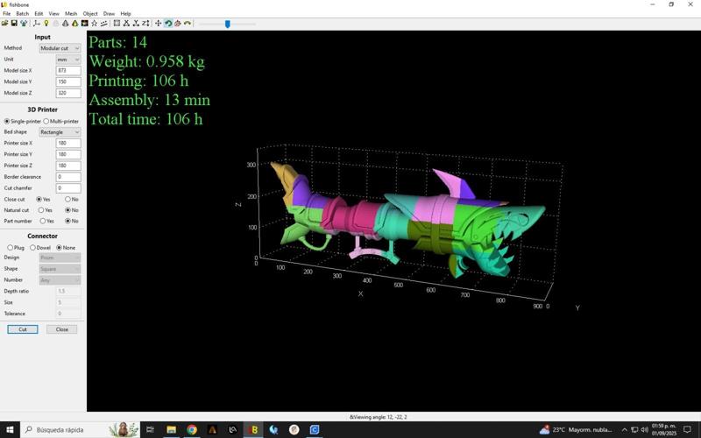This screenshot has height=438, width=701.
Task: Open Windows Start menu
Action: [x=10, y=429]
